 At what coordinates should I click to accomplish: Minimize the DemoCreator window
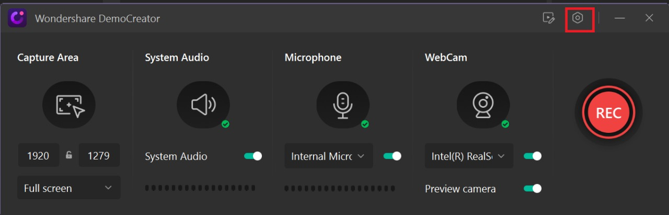tap(620, 18)
